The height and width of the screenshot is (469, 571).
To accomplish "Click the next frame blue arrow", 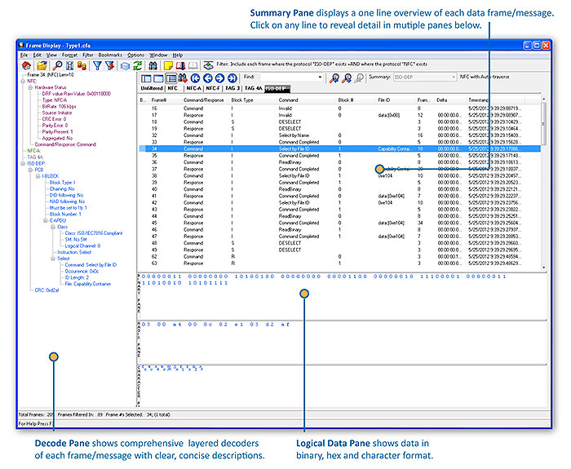I will [x=219, y=77].
